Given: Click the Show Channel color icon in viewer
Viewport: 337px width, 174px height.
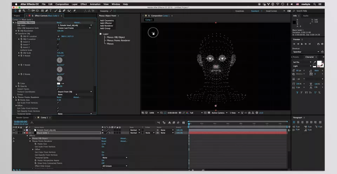Looking at the screenshot, I should pos(187,113).
